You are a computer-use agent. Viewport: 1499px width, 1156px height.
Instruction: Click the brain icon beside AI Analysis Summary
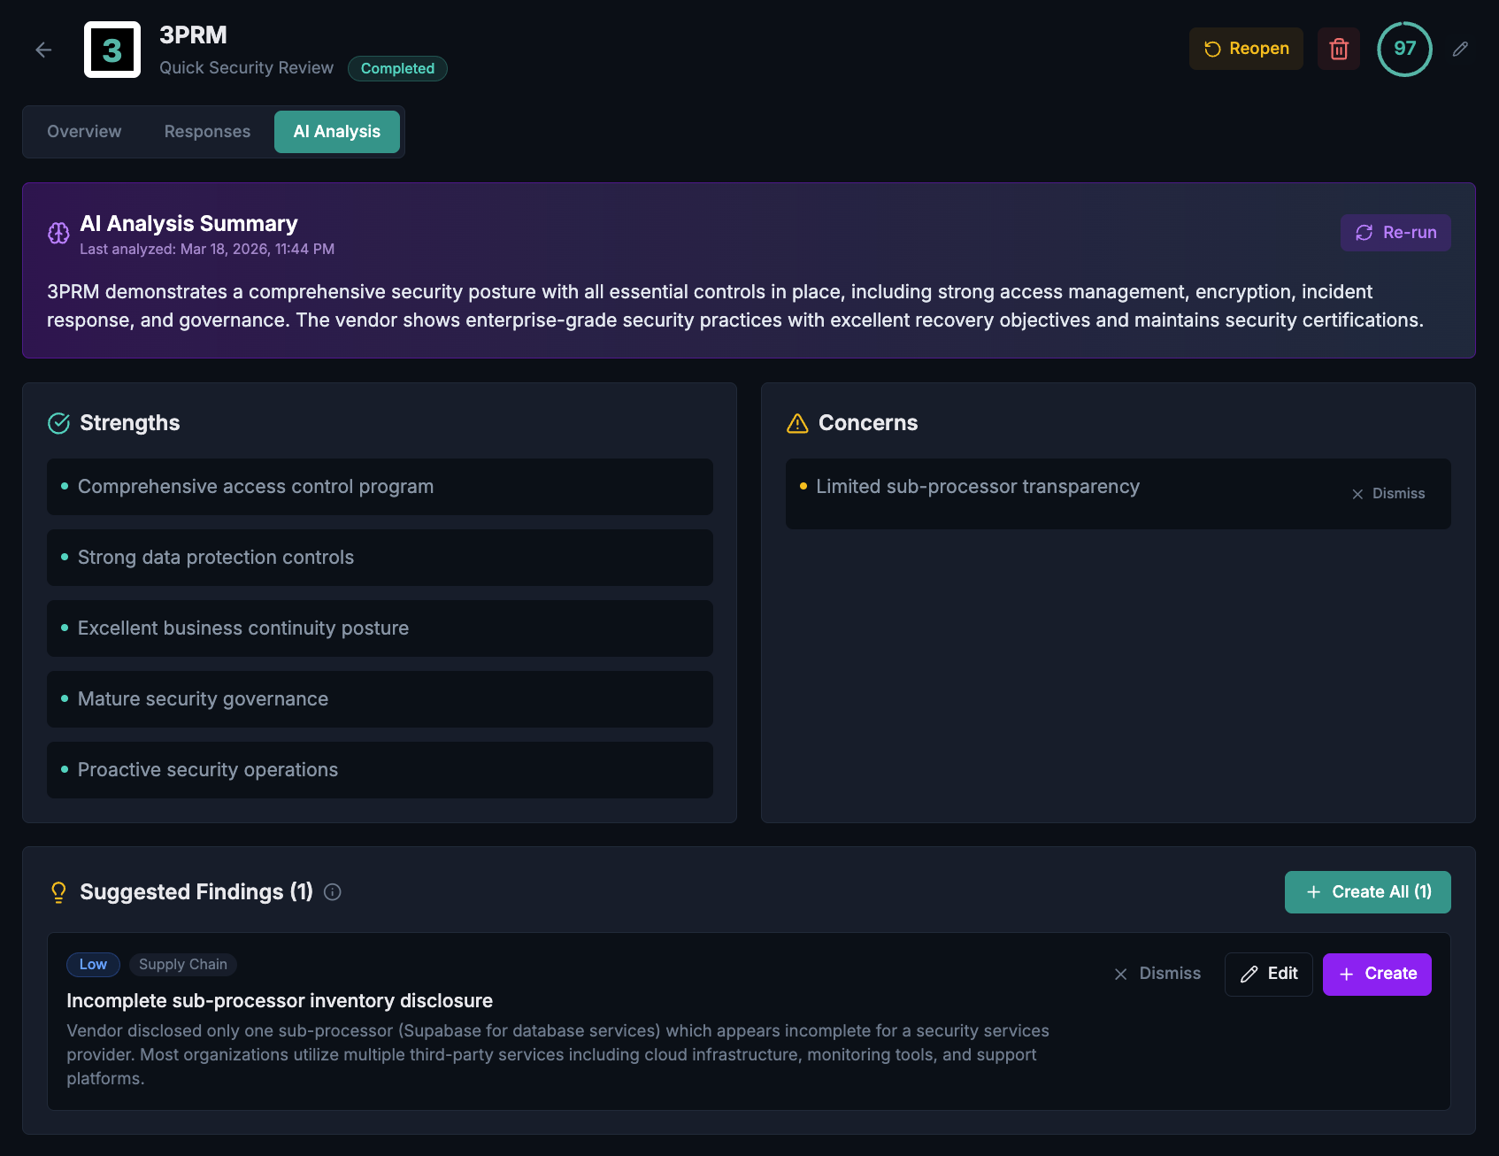pyautogui.click(x=58, y=233)
